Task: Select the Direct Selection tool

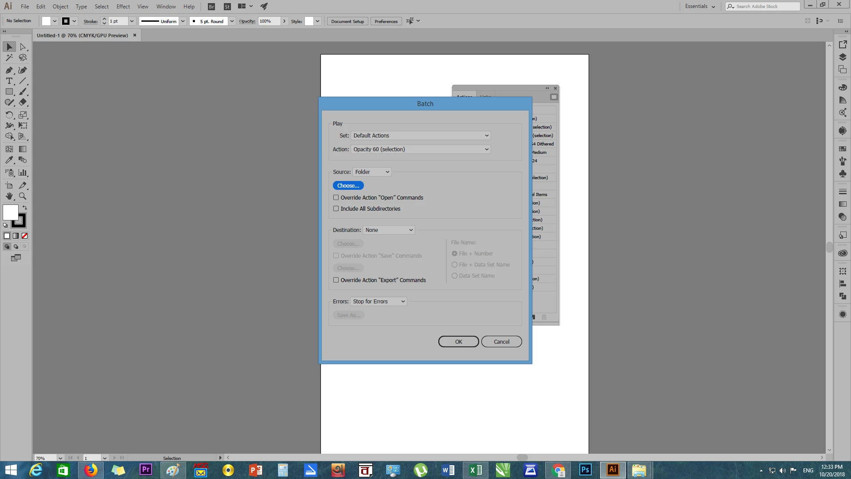Action: (23, 47)
